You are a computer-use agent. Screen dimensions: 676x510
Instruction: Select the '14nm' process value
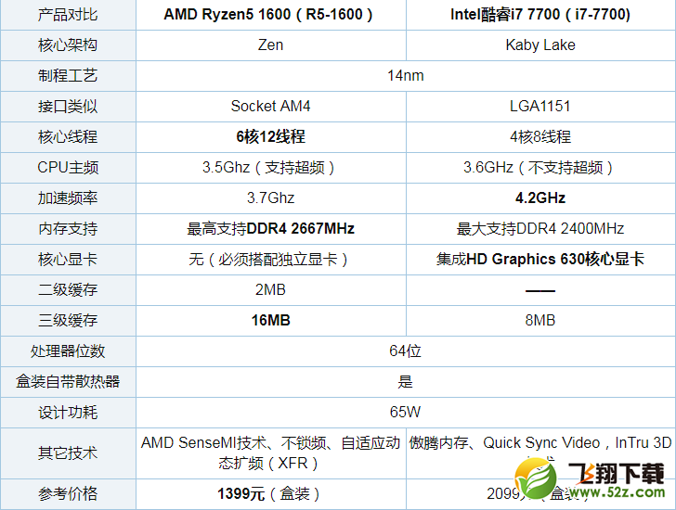pyautogui.click(x=406, y=76)
